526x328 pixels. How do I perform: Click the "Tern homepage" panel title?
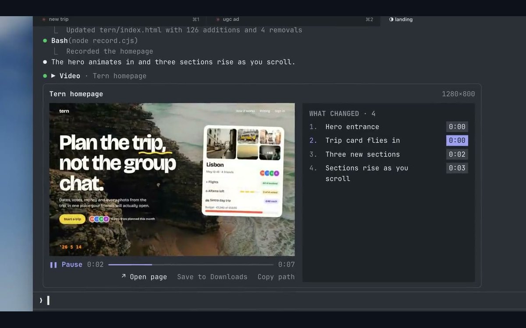point(76,94)
